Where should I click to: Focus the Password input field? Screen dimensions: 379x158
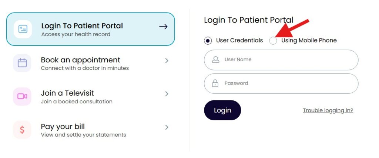coord(285,83)
